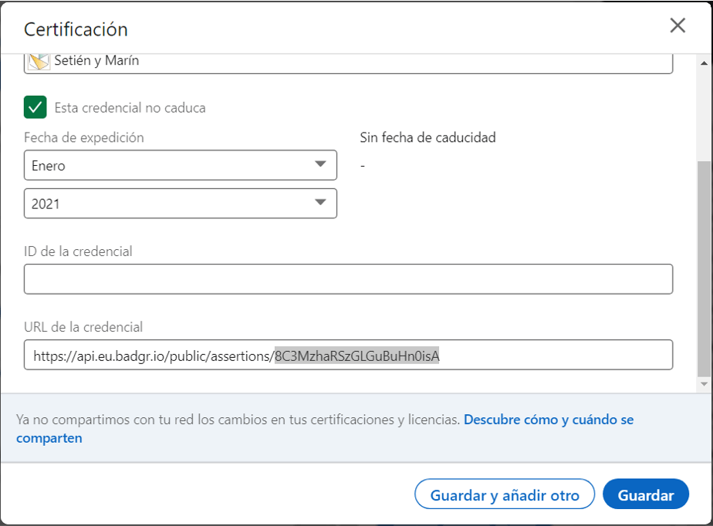Close the Certificación dialog with X

tap(678, 25)
